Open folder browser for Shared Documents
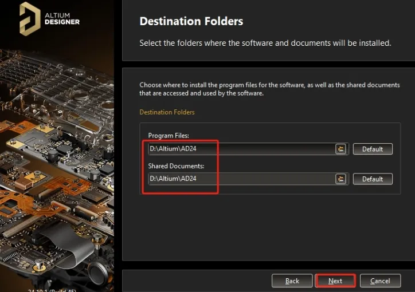 [340, 179]
